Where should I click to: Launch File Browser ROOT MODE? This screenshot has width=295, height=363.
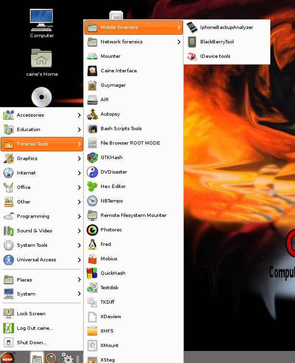click(x=133, y=143)
